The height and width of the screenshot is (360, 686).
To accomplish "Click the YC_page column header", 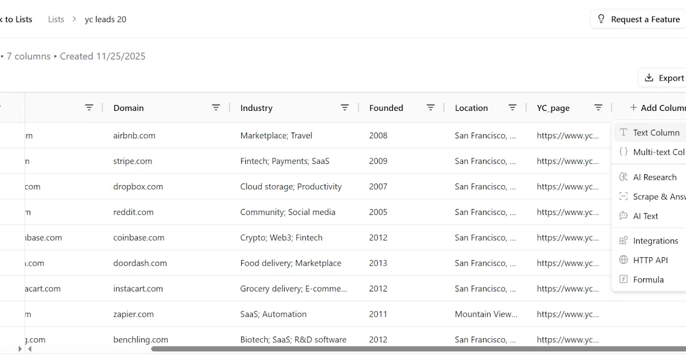I will [553, 107].
